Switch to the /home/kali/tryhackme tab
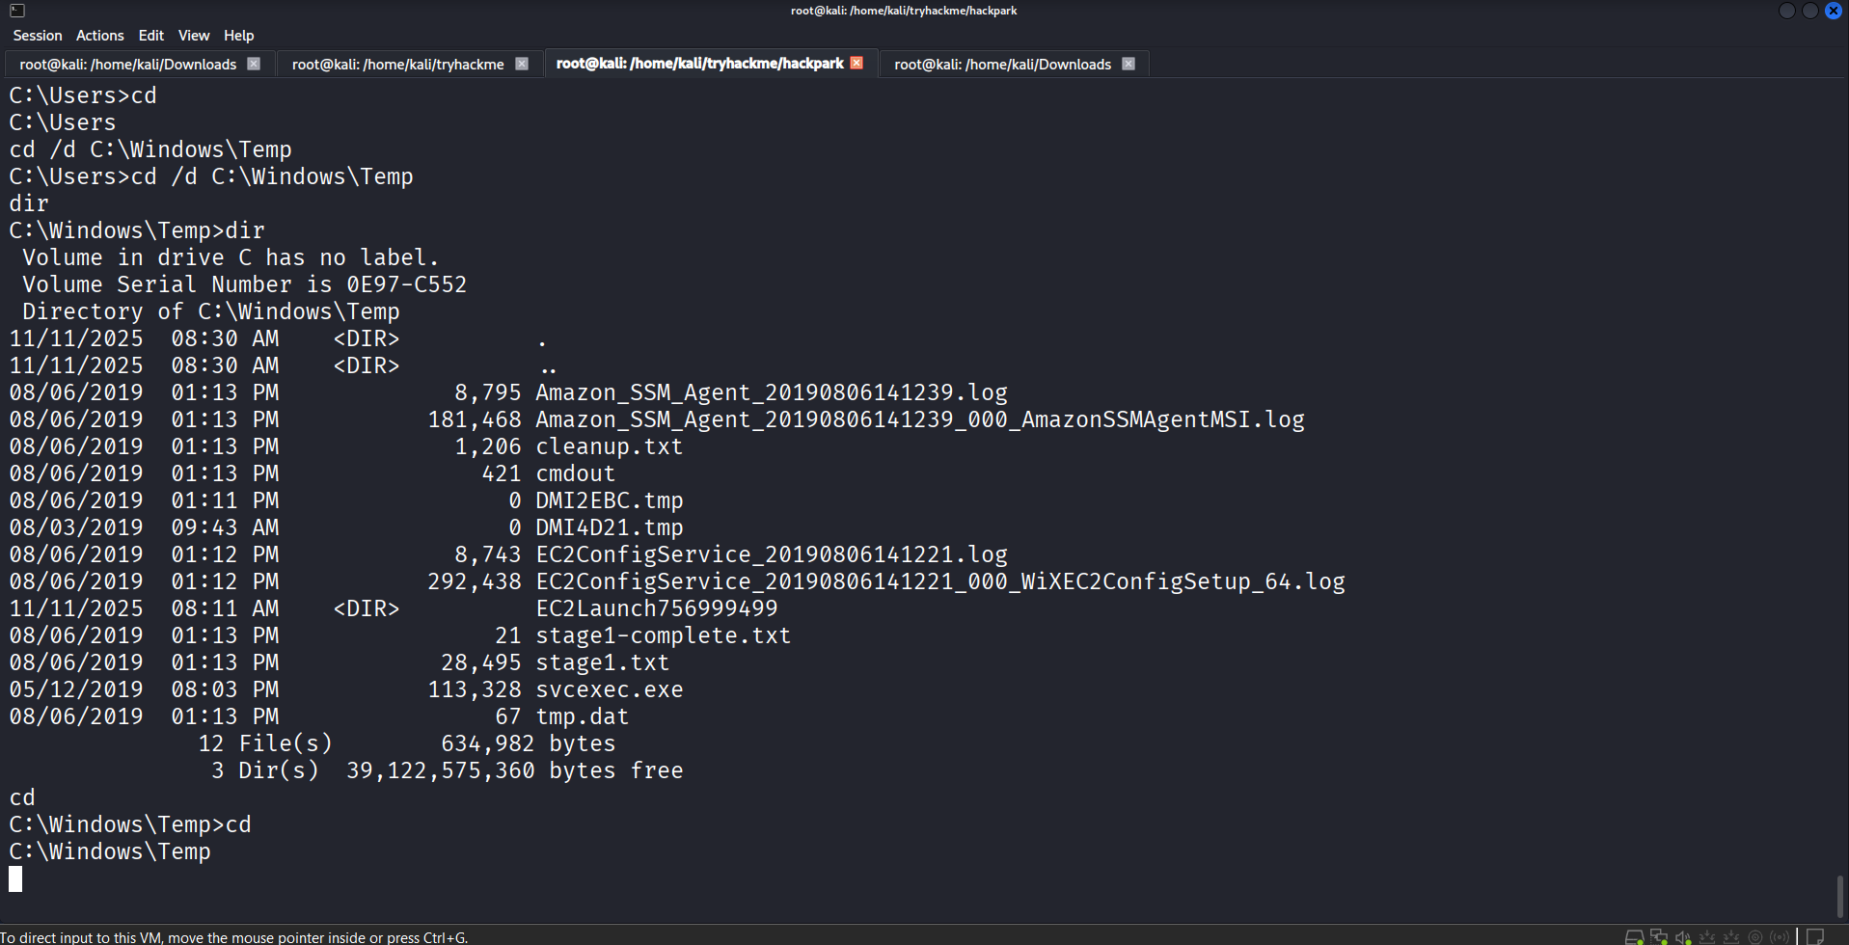The height and width of the screenshot is (945, 1849). coord(397,65)
